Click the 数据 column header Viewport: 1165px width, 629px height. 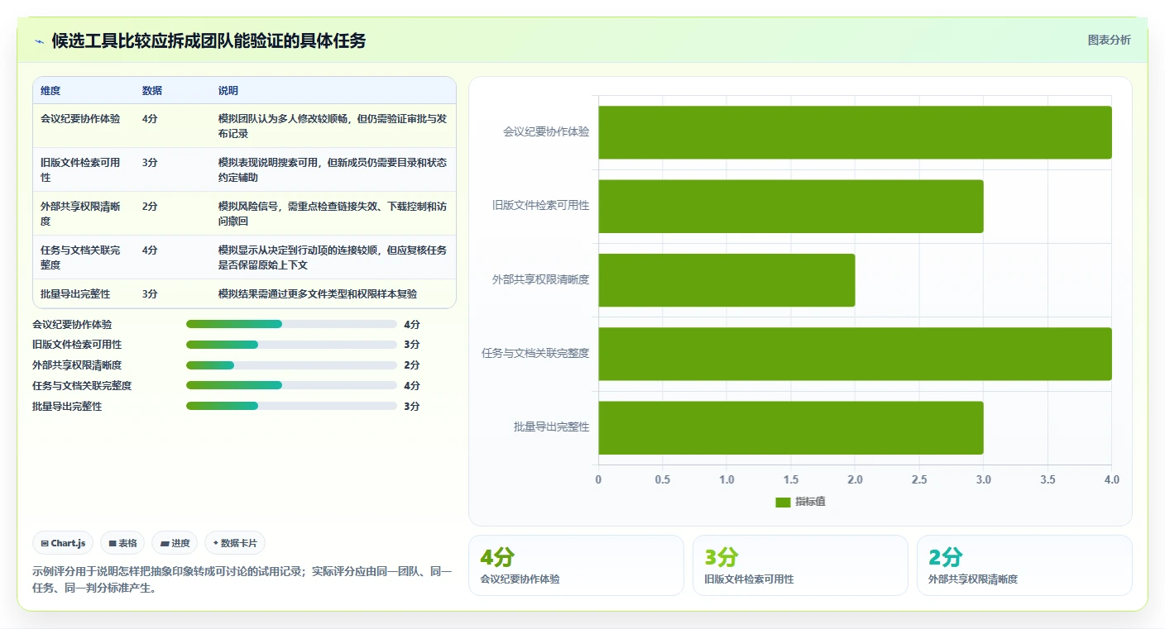[152, 91]
